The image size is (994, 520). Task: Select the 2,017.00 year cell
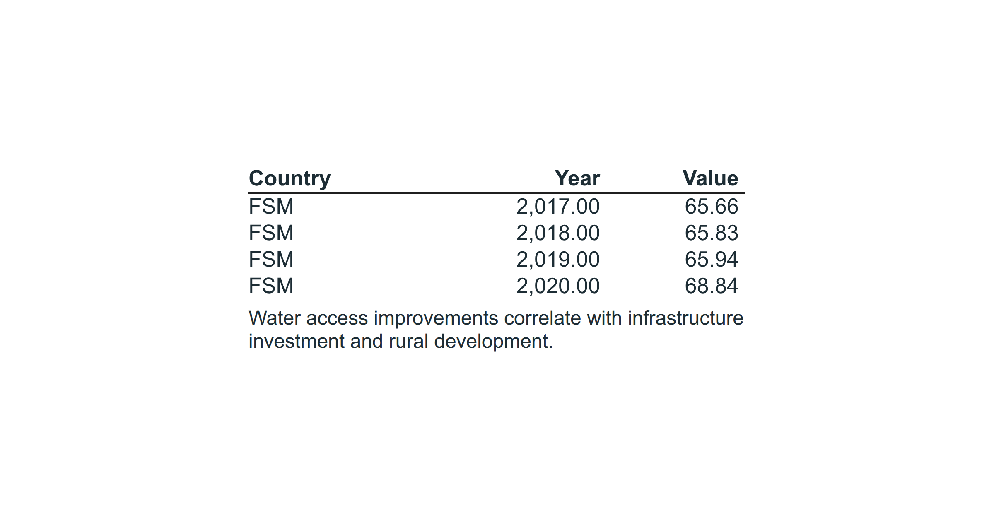tap(558, 207)
